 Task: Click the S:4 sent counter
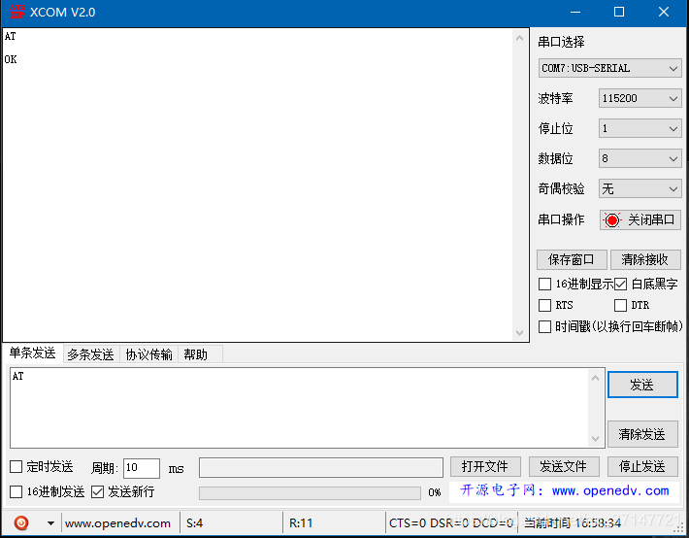click(x=194, y=523)
